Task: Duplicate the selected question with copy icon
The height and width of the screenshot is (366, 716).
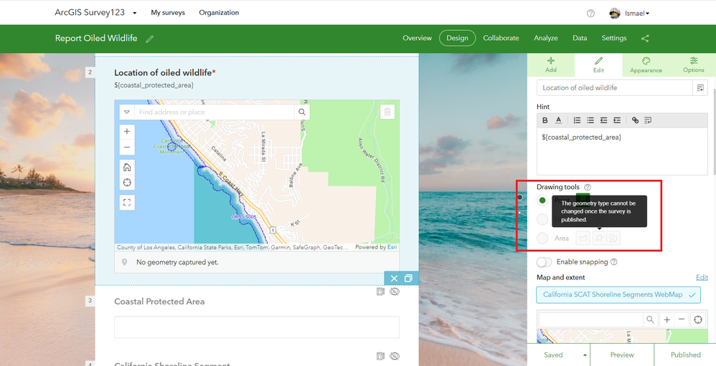Action: pyautogui.click(x=408, y=279)
